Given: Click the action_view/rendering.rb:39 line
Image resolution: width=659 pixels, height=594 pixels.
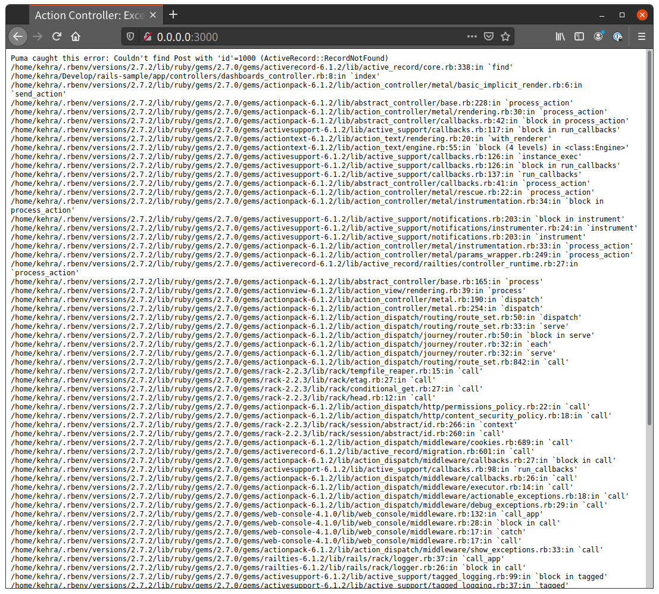Looking at the screenshot, I should [267, 291].
